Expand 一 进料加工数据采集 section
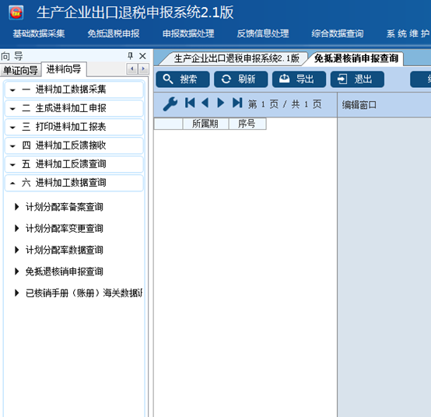Image resolution: width=431 pixels, height=417 pixels. click(74, 89)
